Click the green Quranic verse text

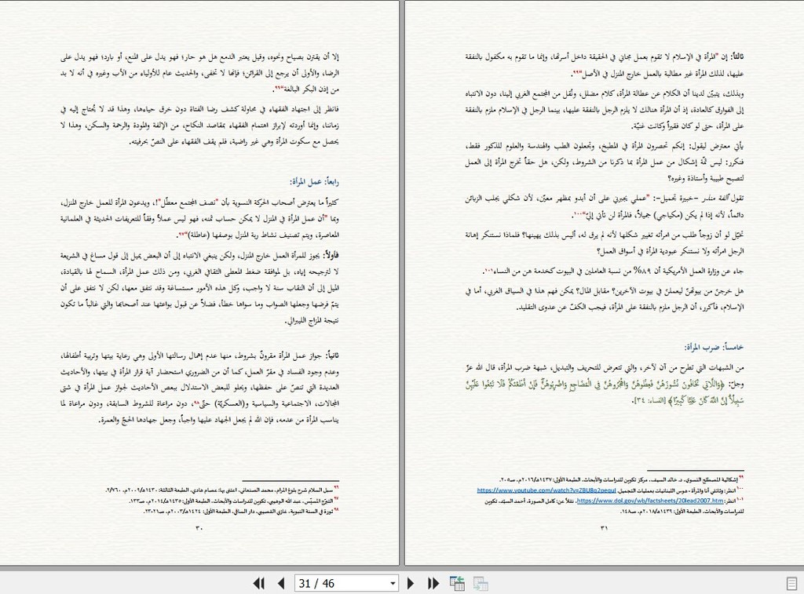[x=605, y=392]
